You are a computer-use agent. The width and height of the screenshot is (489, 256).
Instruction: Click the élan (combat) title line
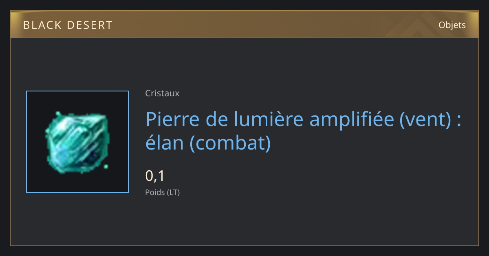(208, 143)
